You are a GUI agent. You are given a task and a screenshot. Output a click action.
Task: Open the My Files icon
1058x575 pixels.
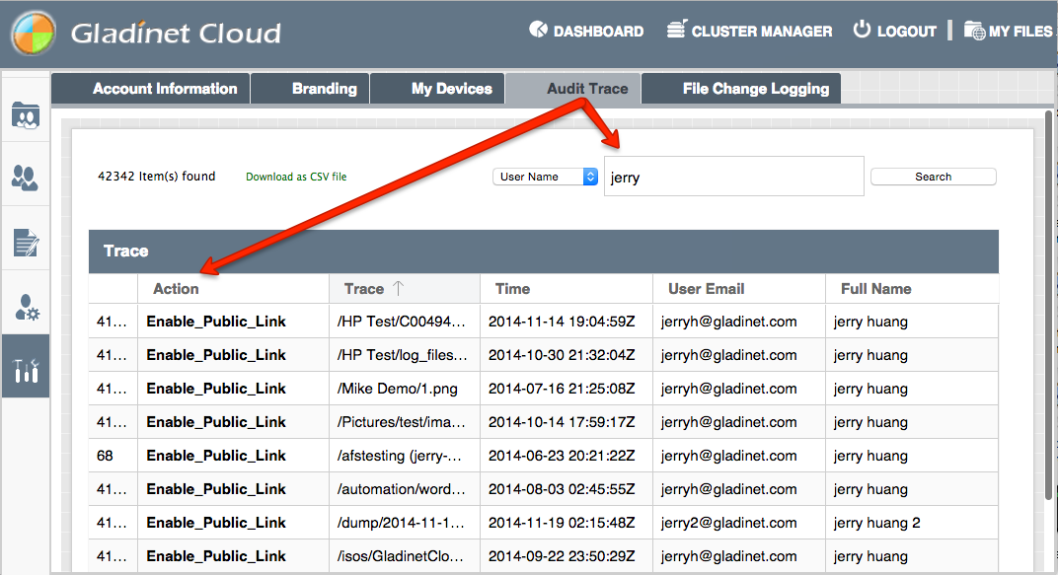[974, 31]
